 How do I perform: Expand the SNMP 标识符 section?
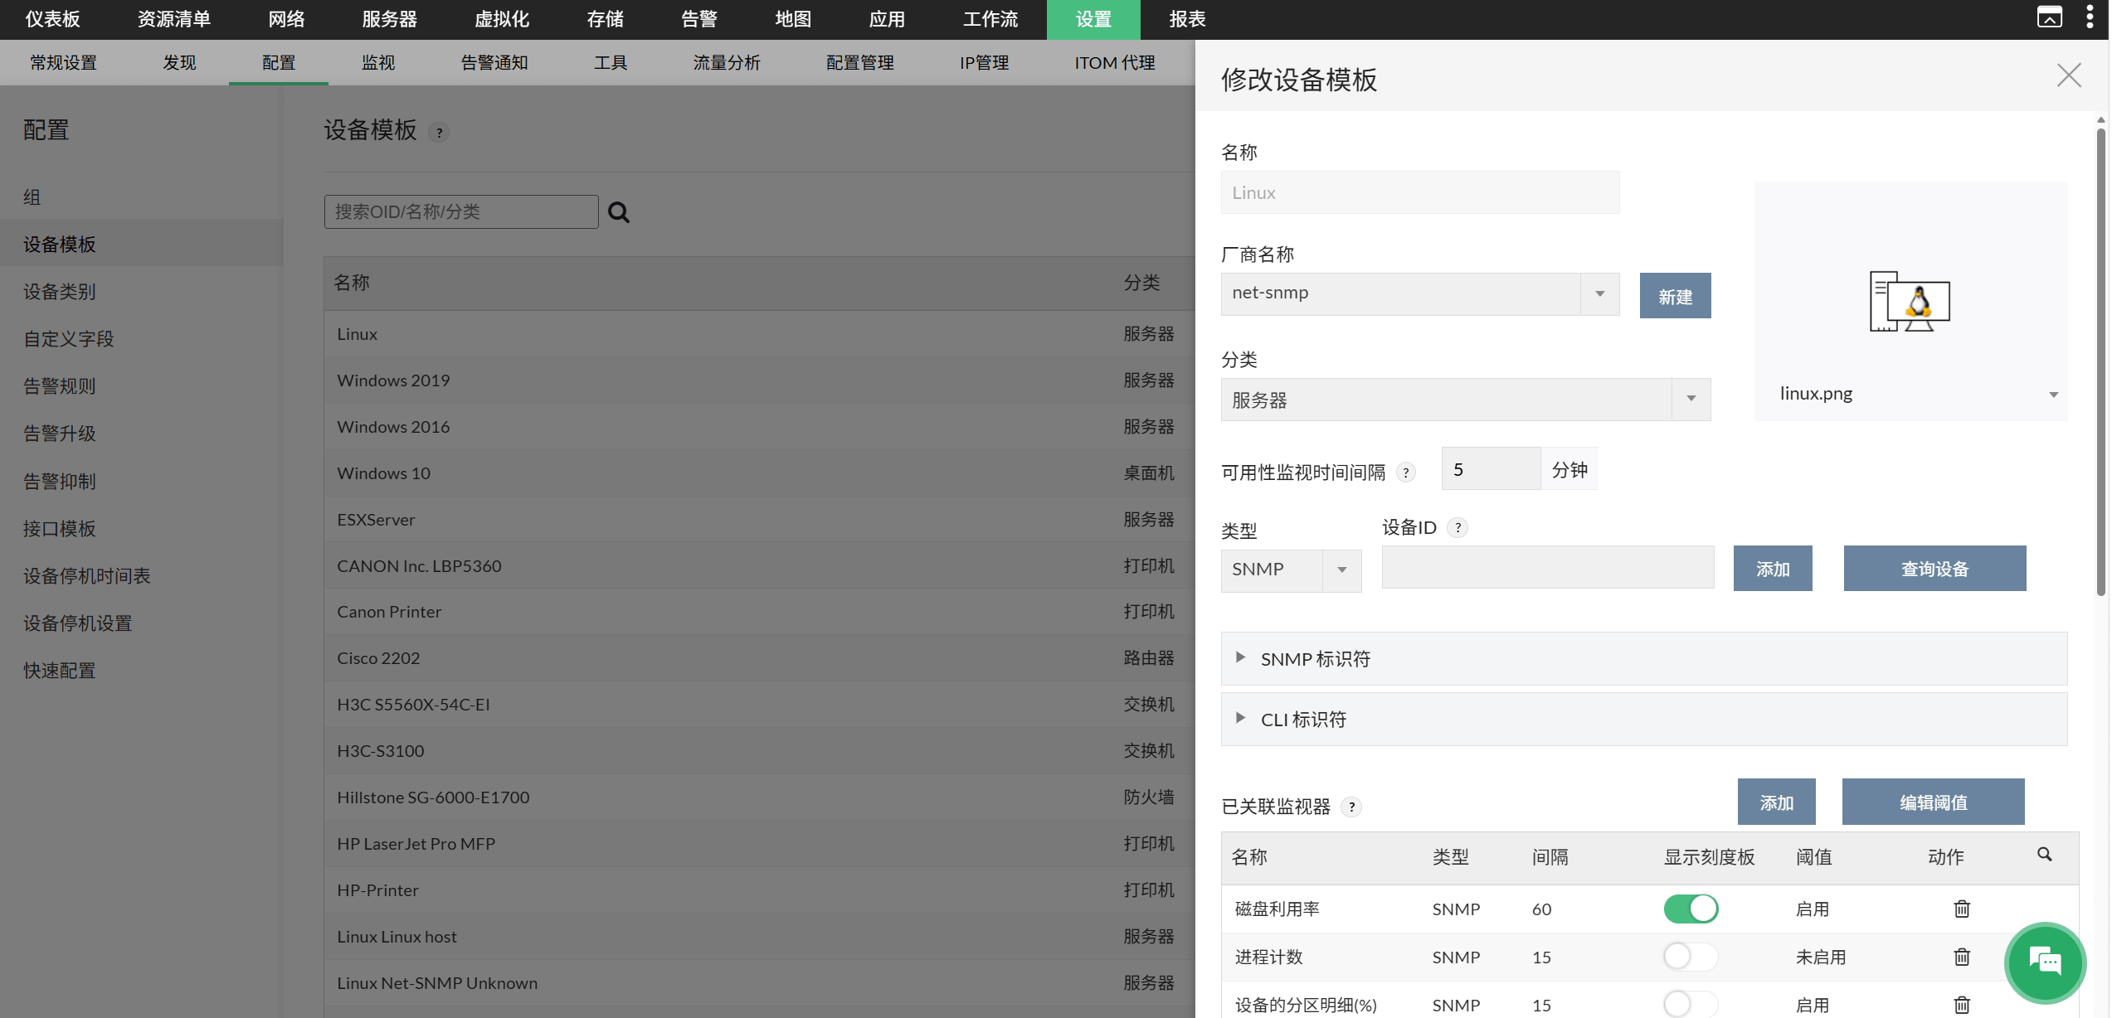point(1643,659)
